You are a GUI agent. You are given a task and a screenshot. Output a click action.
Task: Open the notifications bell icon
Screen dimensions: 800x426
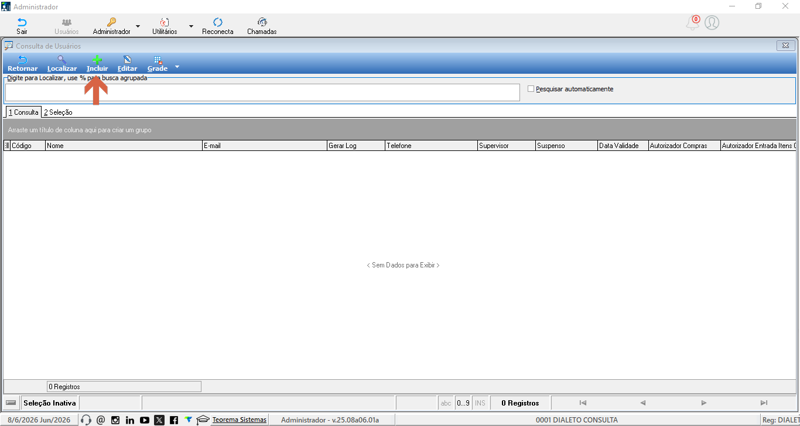point(693,23)
